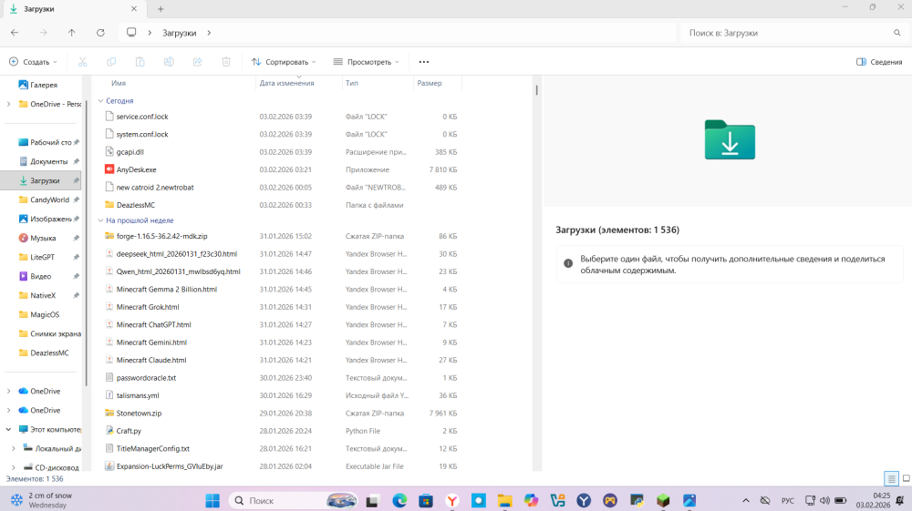Collapse Этот компьютер tree node
The height and width of the screenshot is (511, 912).
[x=8, y=429]
